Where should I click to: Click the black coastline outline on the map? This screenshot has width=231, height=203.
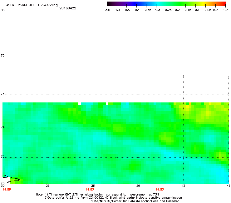(x=11, y=179)
